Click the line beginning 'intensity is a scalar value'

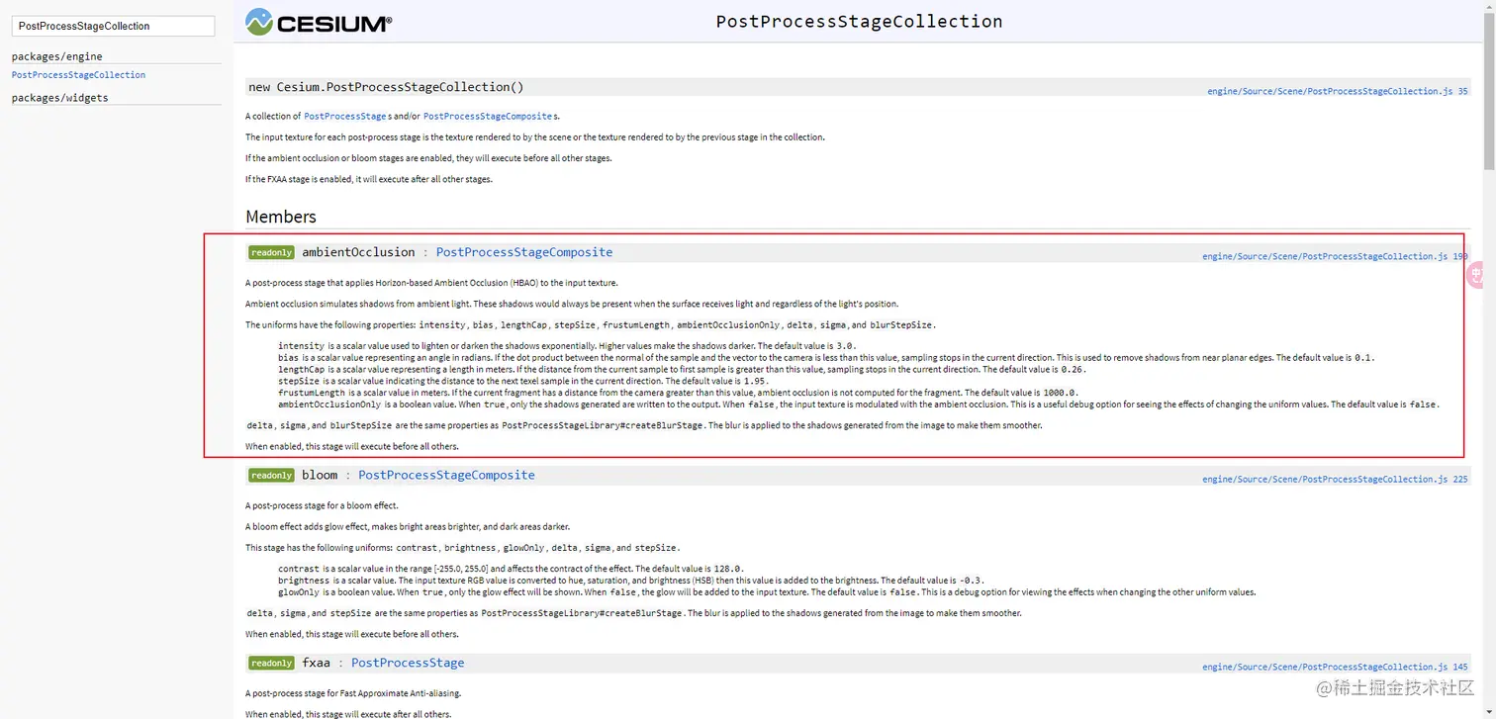click(x=567, y=345)
